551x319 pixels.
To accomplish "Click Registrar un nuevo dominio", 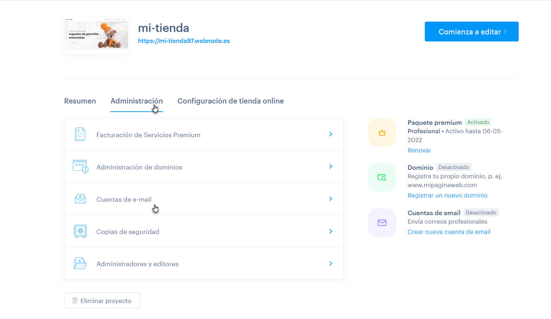I will (x=447, y=195).
